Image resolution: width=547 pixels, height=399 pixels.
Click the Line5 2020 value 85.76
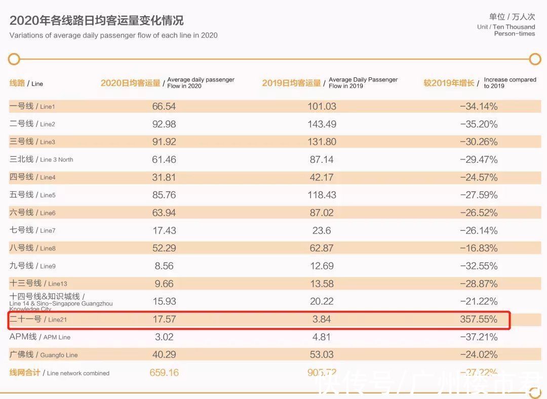[x=164, y=195]
